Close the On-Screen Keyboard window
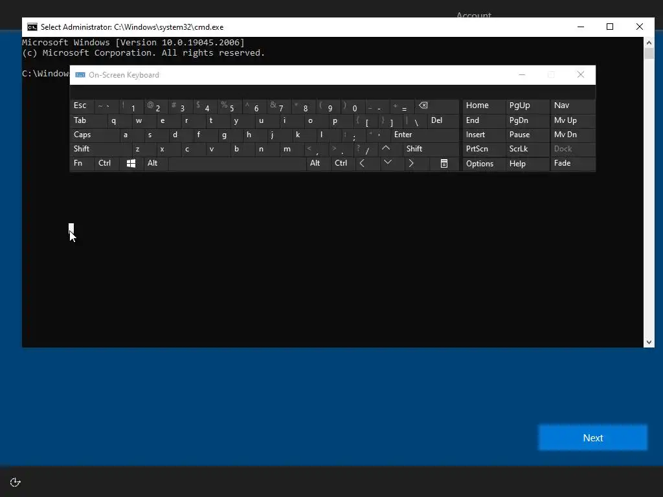This screenshot has height=497, width=663. 581,75
